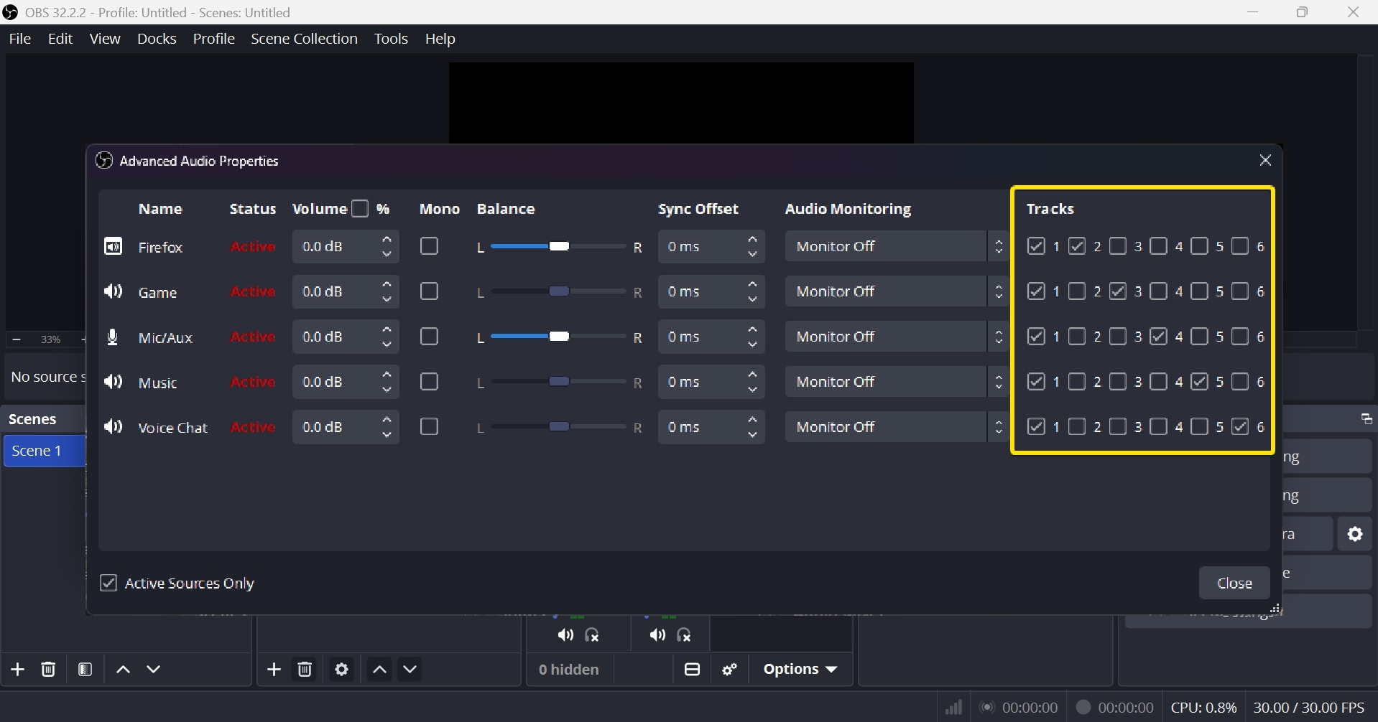This screenshot has height=722, width=1378.
Task: Add a new scene with plus icon
Action: (x=18, y=670)
